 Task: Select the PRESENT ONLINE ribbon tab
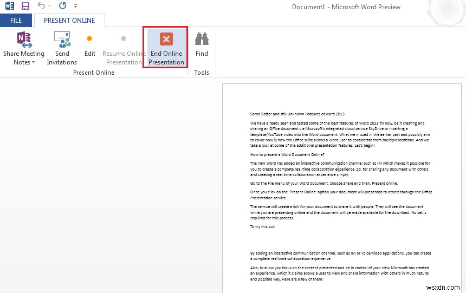click(x=69, y=21)
